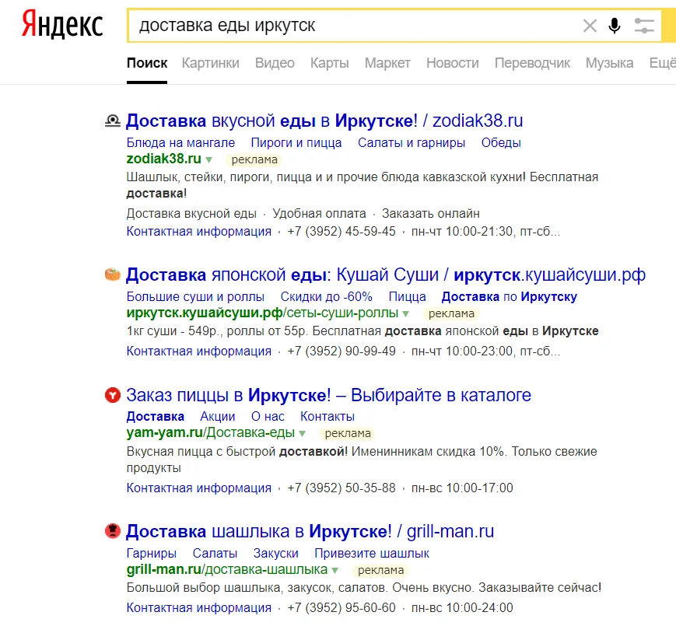Click phone number +7 (3952) 50-35-88
Screen dimensions: 676x626
click(342, 488)
